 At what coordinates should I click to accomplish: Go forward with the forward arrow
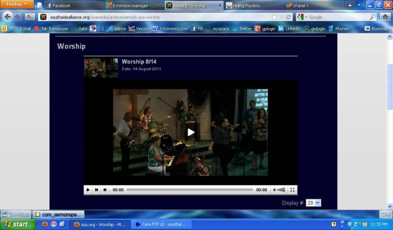(17, 17)
